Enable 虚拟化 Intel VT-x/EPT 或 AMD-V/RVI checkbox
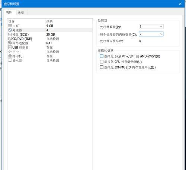Image resolution: width=186 pixels, height=170 pixels. pos(102,56)
